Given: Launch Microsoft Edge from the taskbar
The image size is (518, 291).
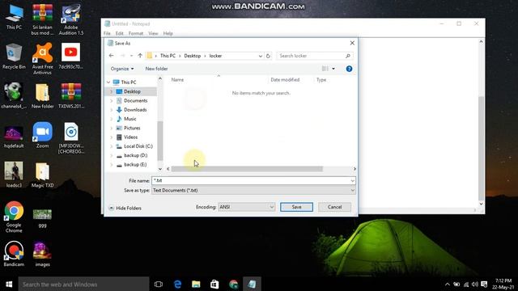Looking at the screenshot, I should [177, 284].
